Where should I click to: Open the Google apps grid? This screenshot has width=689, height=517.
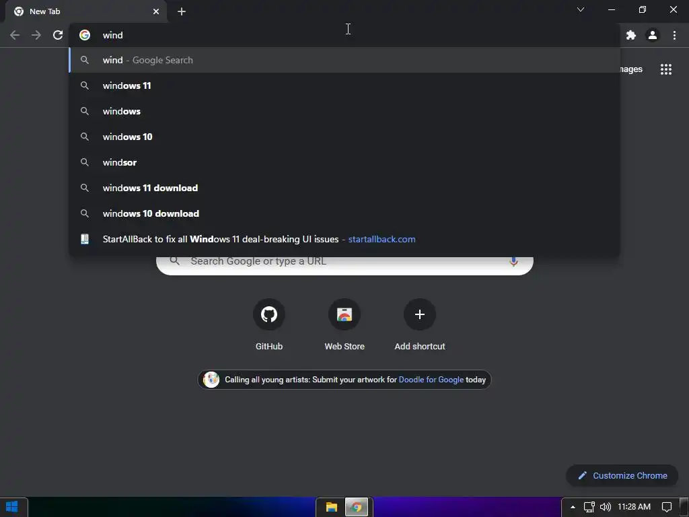coord(666,69)
